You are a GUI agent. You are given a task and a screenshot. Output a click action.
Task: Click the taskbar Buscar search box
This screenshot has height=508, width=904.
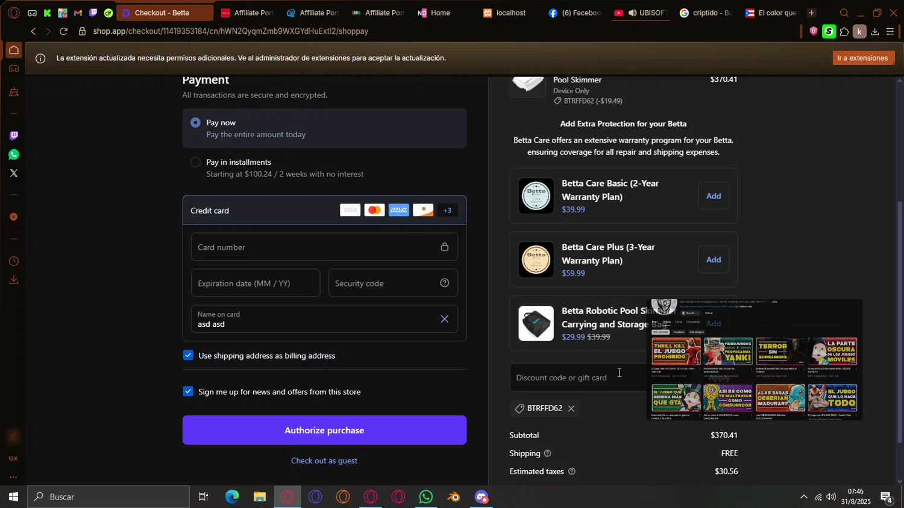[108, 497]
